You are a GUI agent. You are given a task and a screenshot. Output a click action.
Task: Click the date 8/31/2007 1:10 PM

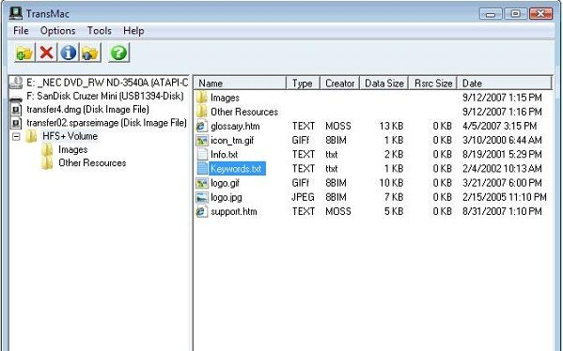(502, 211)
